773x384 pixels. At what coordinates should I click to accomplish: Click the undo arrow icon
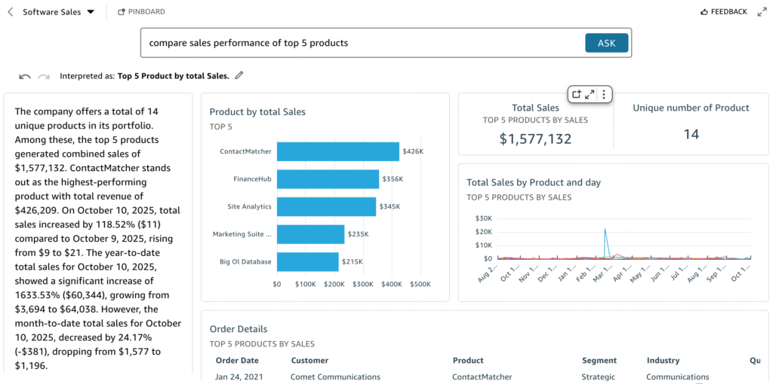tap(25, 76)
